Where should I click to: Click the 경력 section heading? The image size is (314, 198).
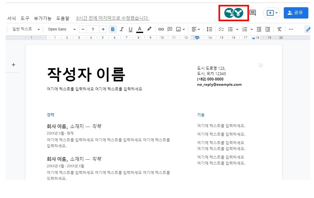50,115
